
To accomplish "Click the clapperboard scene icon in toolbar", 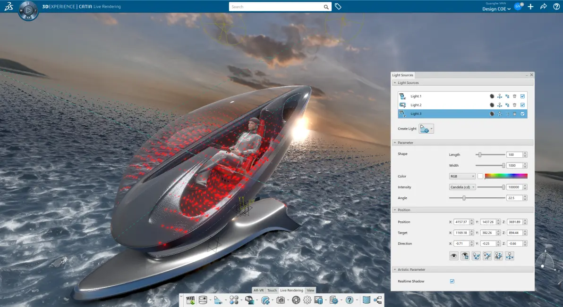I will pos(191,300).
